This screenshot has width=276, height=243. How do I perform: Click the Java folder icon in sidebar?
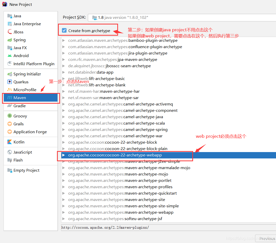pyautogui.click(x=10, y=16)
